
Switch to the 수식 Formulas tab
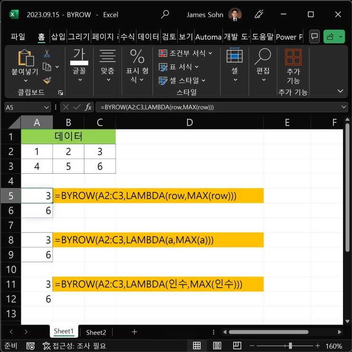tap(128, 36)
